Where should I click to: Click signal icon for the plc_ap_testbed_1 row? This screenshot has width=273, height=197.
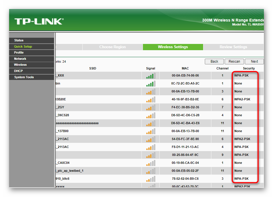pyautogui.click(x=151, y=171)
